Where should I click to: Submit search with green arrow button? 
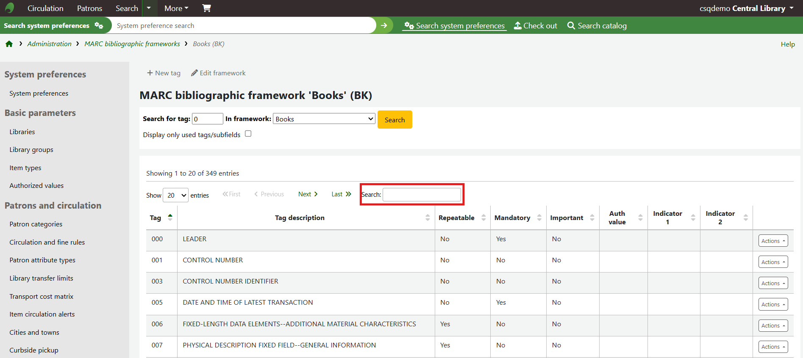pyautogui.click(x=384, y=25)
